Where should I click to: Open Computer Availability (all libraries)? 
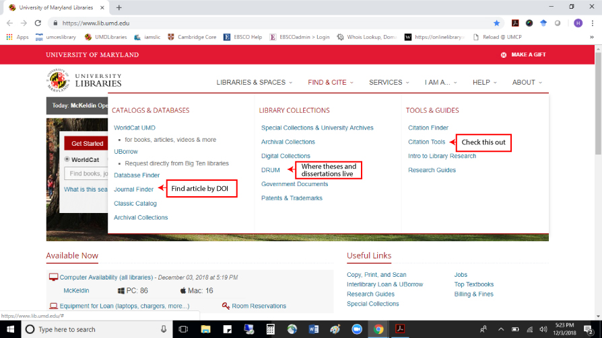(106, 278)
